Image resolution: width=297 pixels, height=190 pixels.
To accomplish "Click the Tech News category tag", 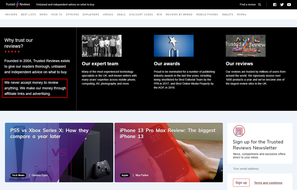I will coord(18,175).
